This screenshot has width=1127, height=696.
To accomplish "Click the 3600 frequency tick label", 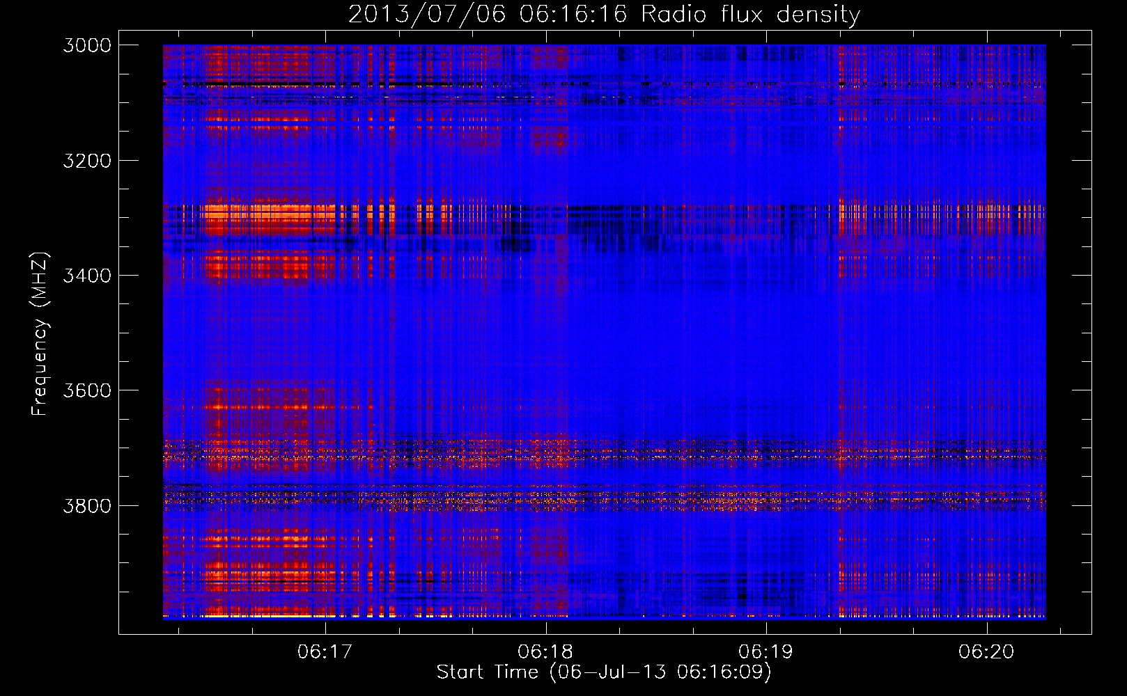I will pos(87,390).
